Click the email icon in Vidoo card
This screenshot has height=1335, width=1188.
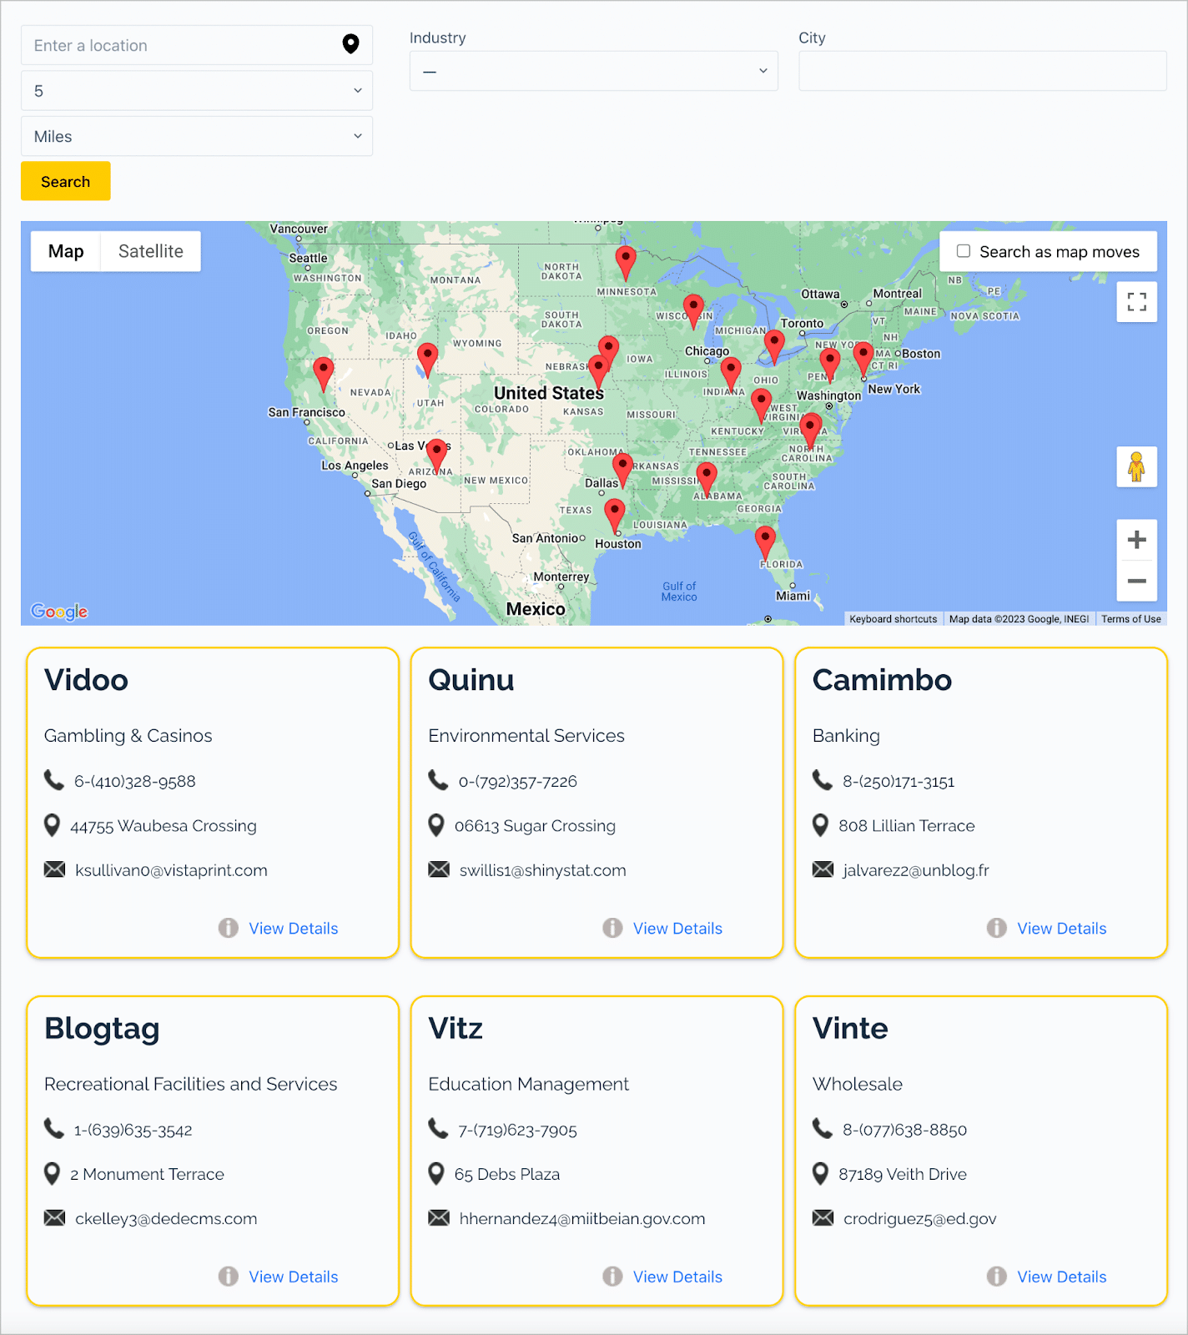click(x=54, y=869)
